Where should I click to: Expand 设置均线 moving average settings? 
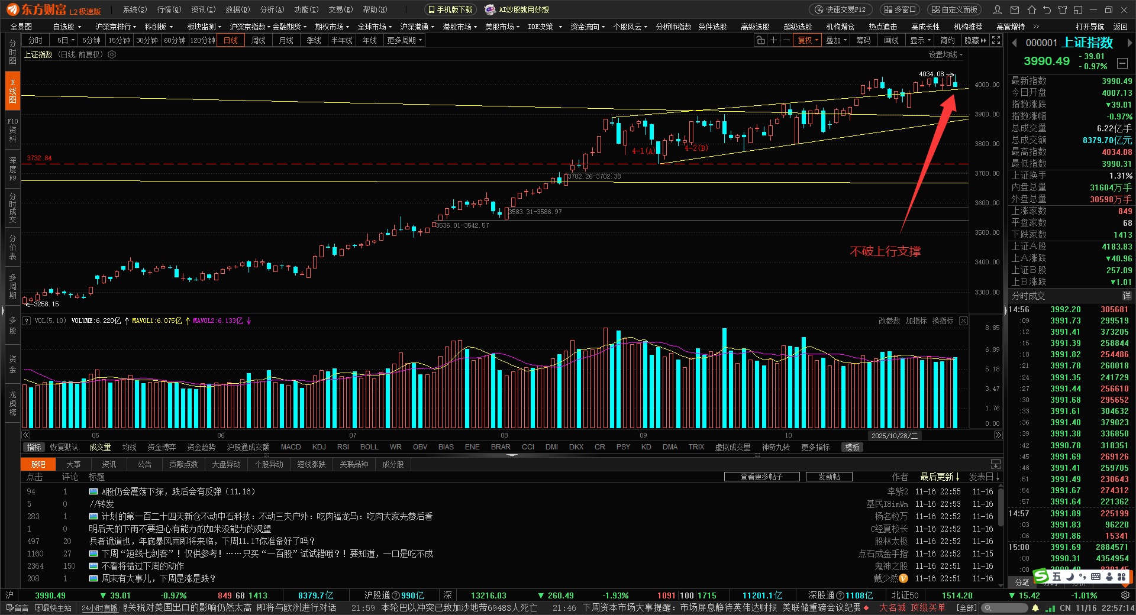pyautogui.click(x=945, y=54)
